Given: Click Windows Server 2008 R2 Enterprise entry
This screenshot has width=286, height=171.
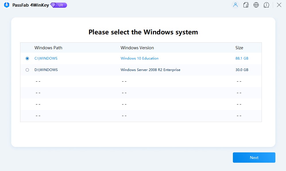Looking at the screenshot, I should 150,70.
